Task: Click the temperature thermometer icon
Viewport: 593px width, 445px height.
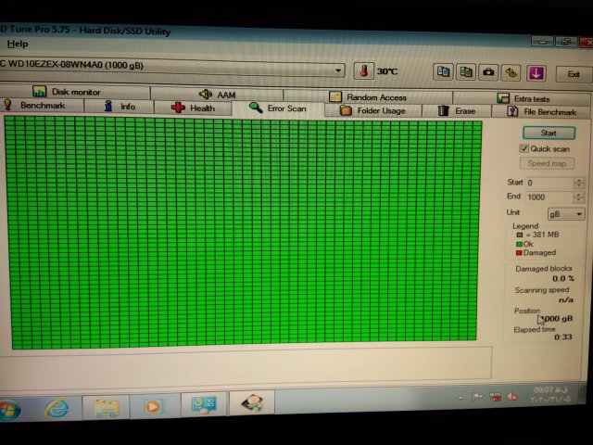Action: [x=364, y=70]
